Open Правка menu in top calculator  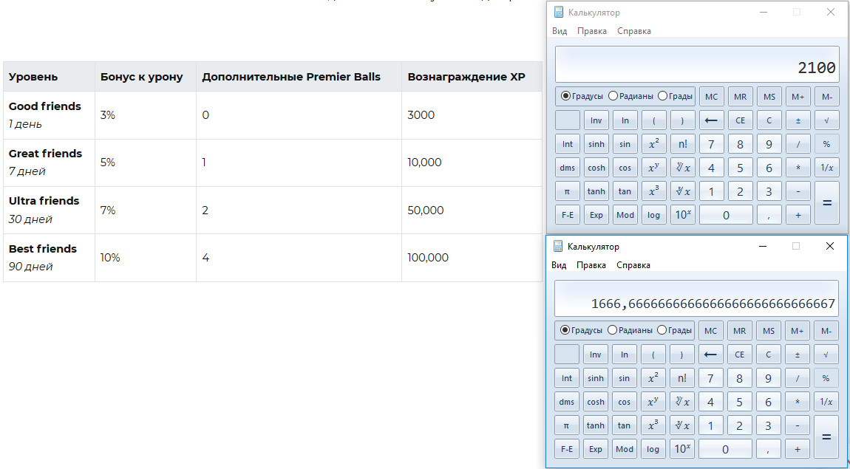pos(592,31)
